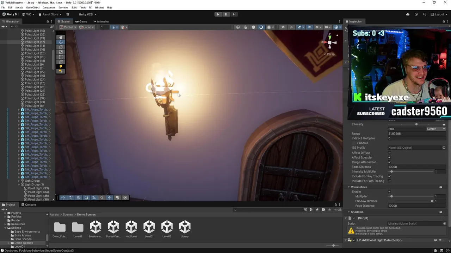Open the Gizmos toggle icon
451x253 pixels.
(337, 27)
